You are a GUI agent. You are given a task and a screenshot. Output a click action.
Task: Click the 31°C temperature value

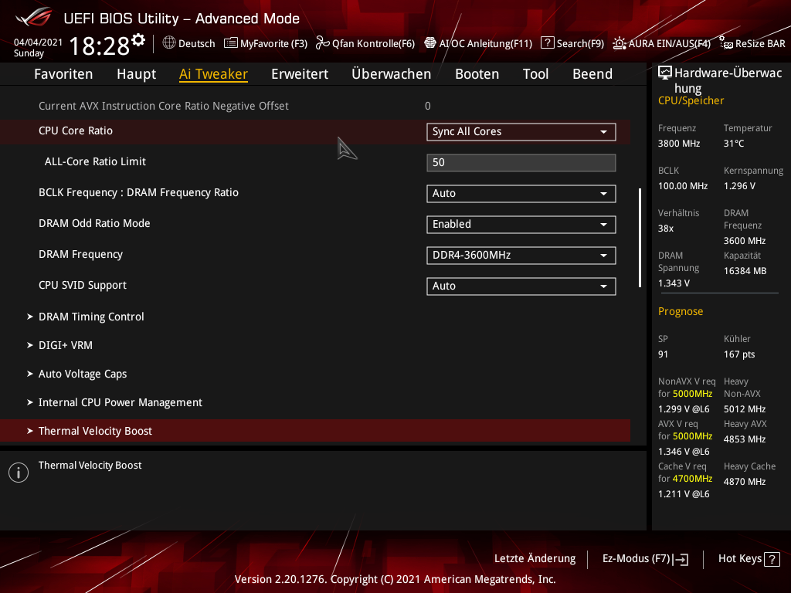[734, 144]
